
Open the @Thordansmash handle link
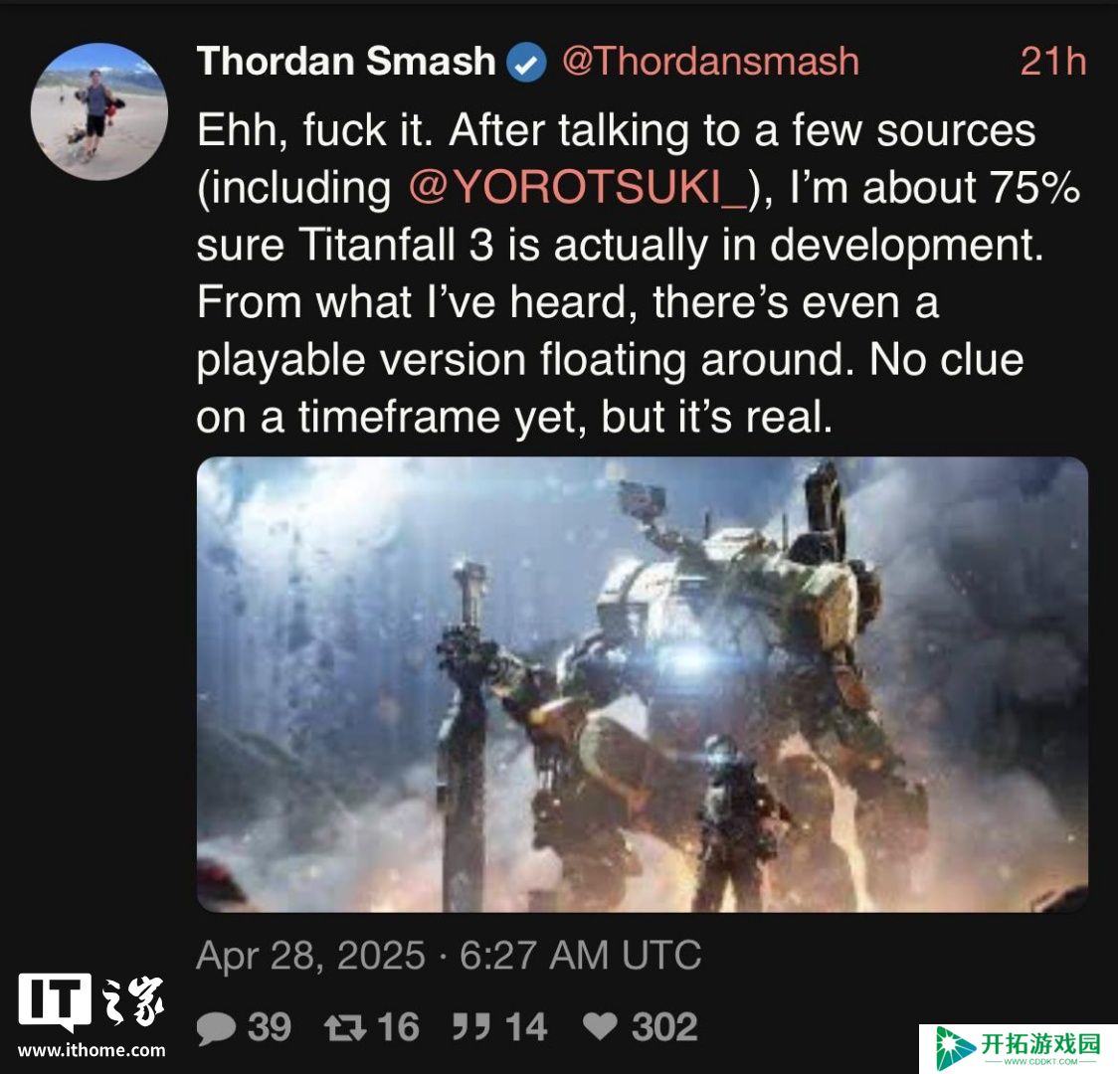click(710, 61)
